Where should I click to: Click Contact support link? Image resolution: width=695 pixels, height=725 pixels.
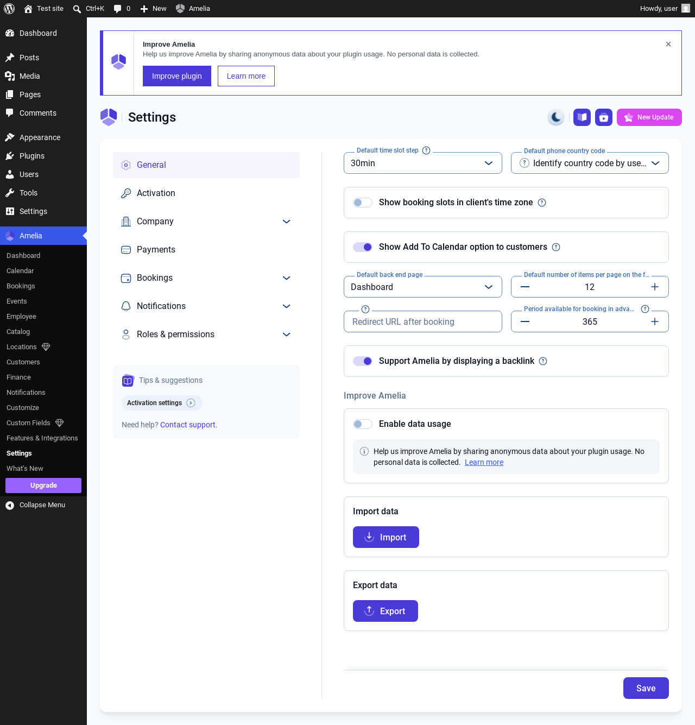188,425
